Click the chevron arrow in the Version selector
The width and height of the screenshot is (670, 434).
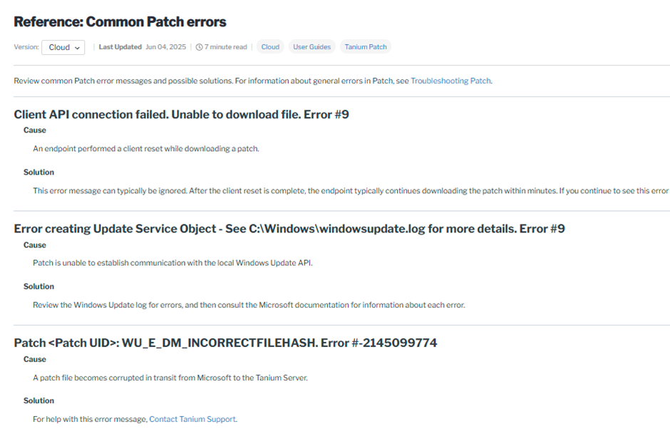pos(77,48)
